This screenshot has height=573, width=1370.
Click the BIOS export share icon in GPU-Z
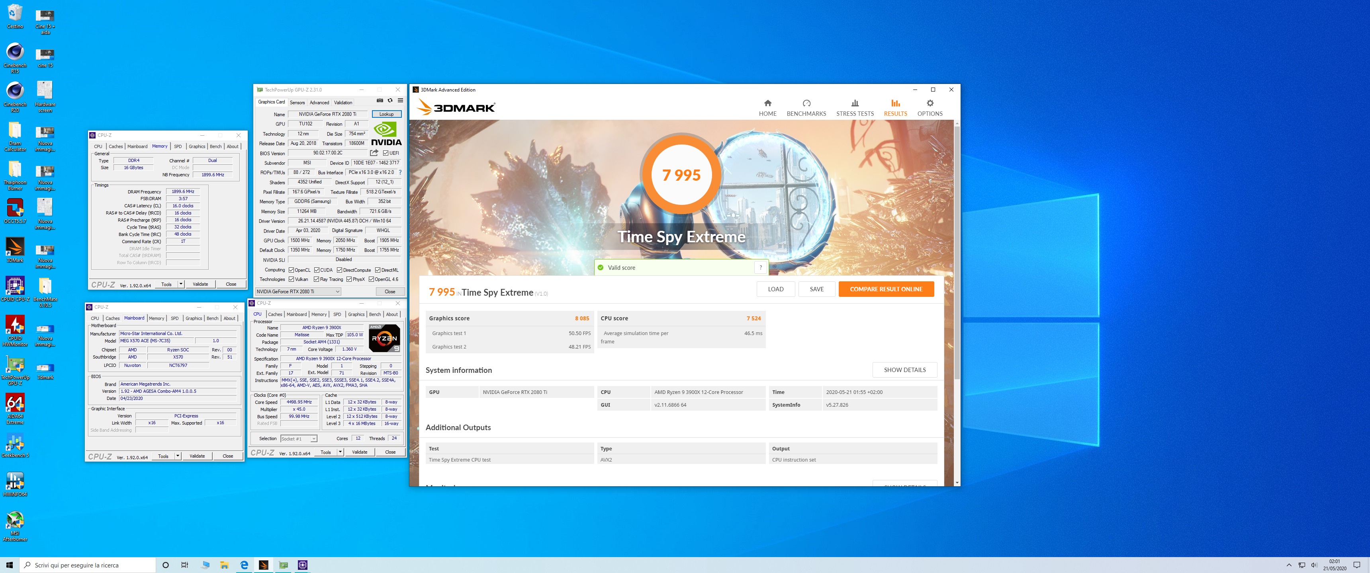click(374, 152)
